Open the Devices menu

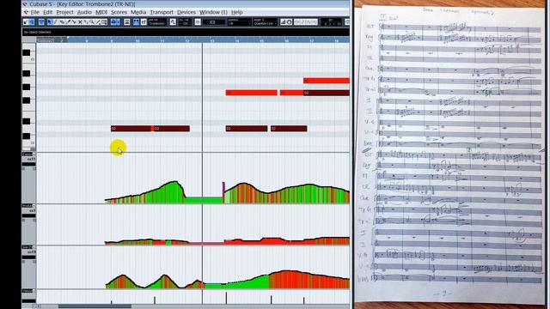point(186,12)
